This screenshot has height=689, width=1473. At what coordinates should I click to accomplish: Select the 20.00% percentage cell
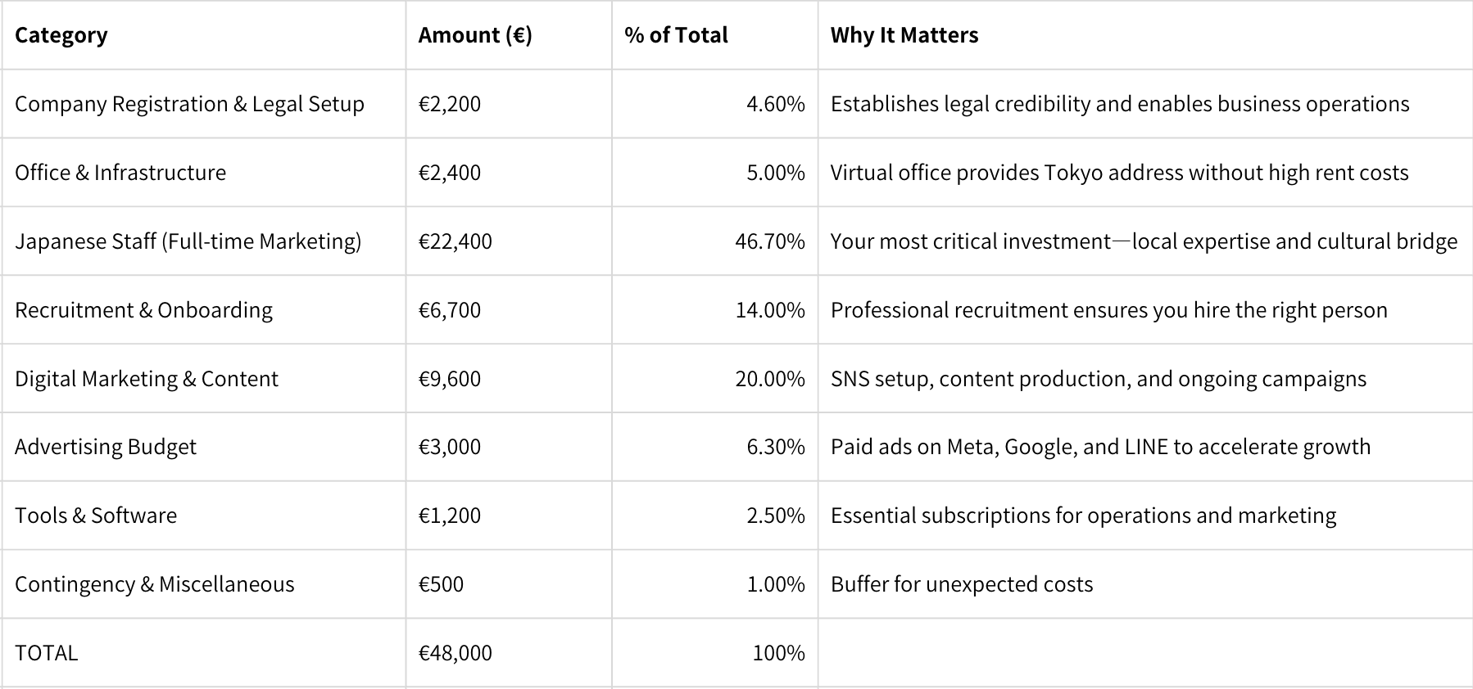714,379
